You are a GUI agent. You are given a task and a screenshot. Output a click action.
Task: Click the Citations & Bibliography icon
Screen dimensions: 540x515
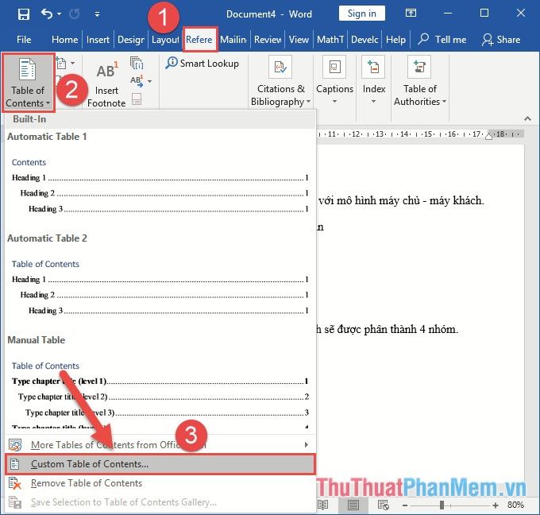point(279,68)
